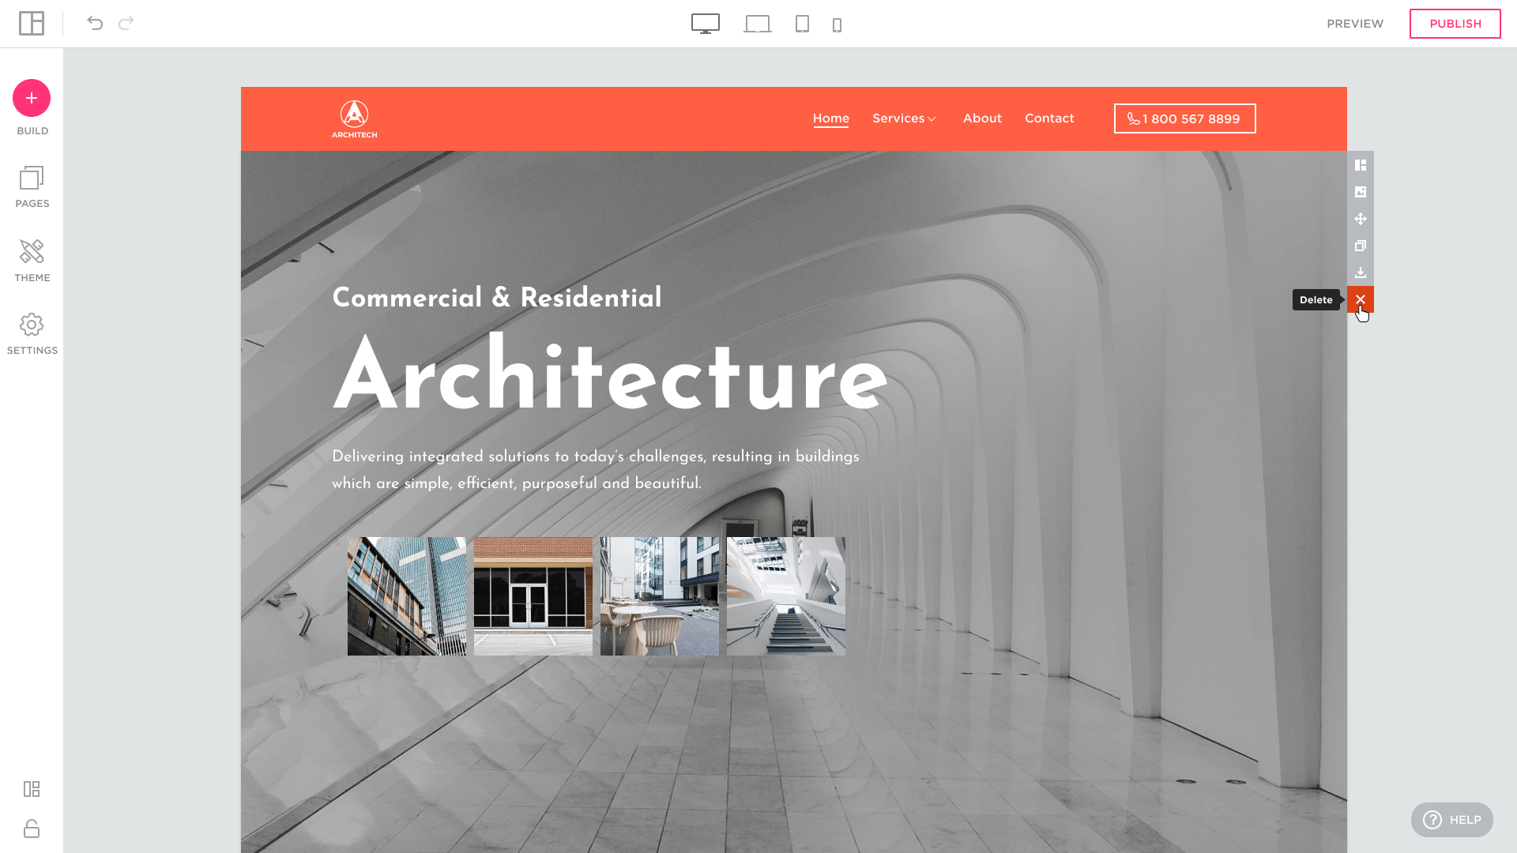The width and height of the screenshot is (1517, 853).
Task: Open the Settings gear panel
Action: 32,334
